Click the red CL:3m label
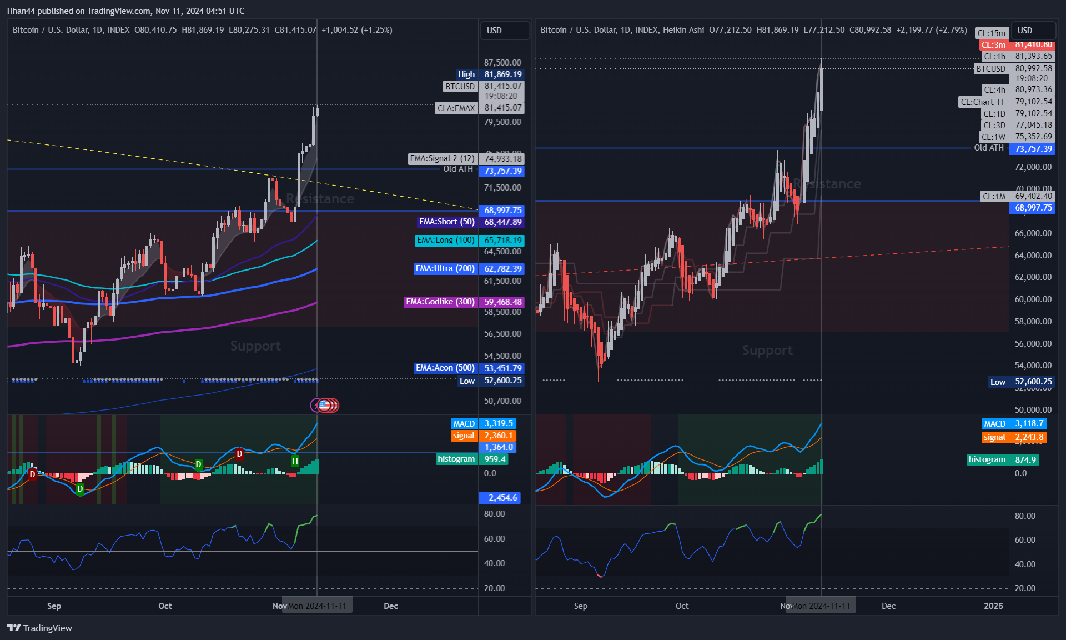 coord(993,45)
